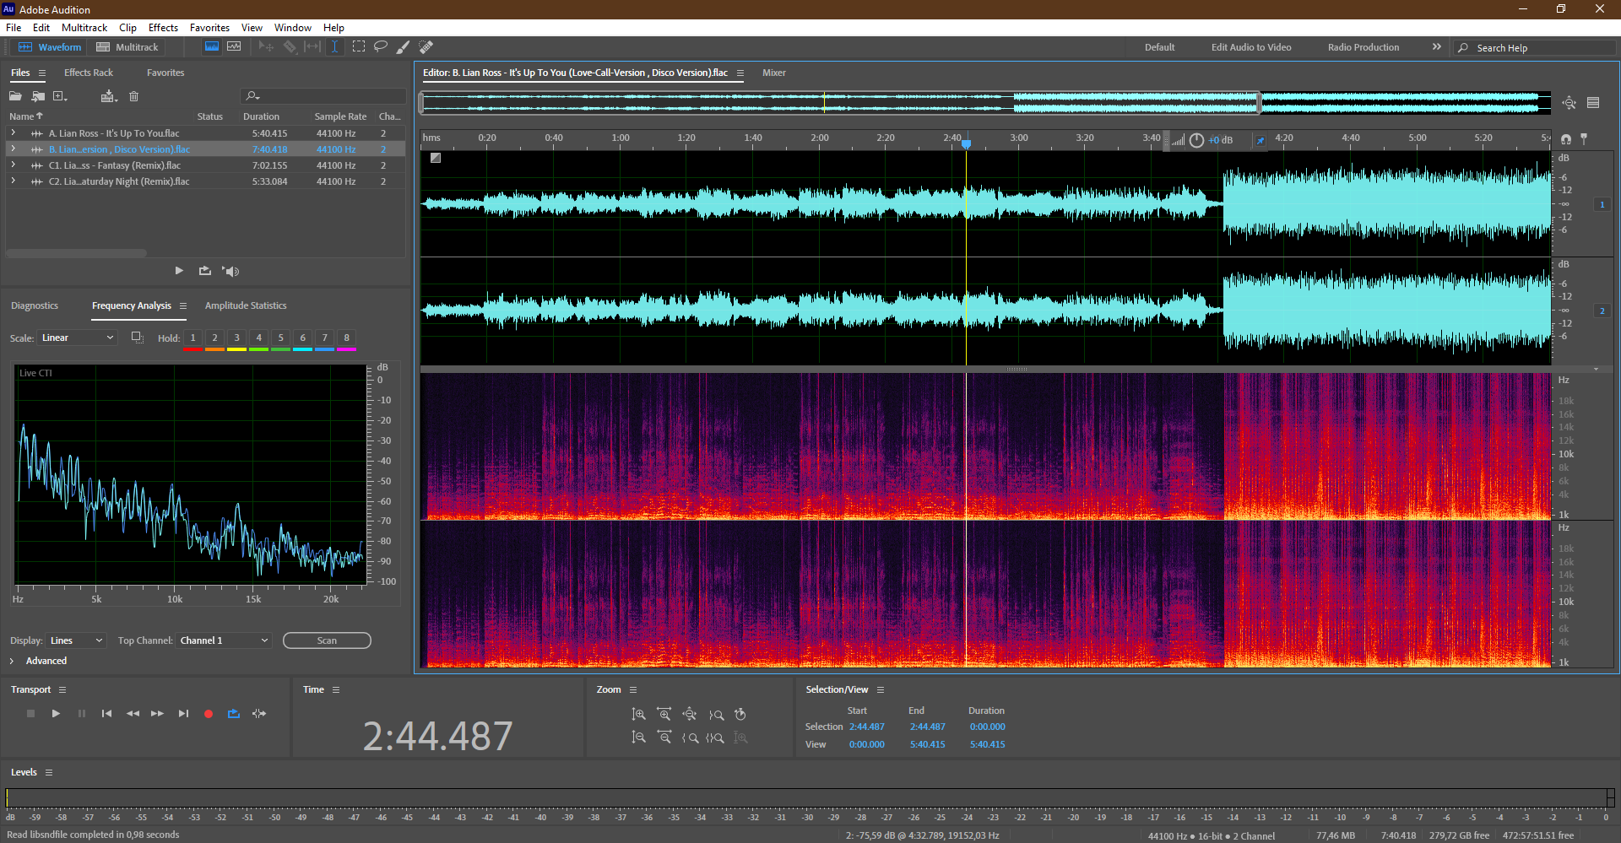Open the Multitrack menu
1621x843 pixels.
click(x=84, y=28)
